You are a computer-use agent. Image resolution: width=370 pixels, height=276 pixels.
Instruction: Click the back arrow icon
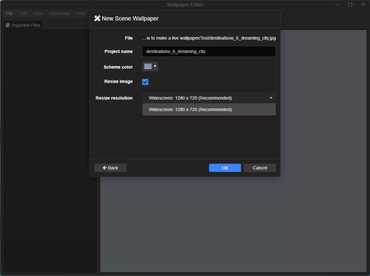pyautogui.click(x=105, y=168)
